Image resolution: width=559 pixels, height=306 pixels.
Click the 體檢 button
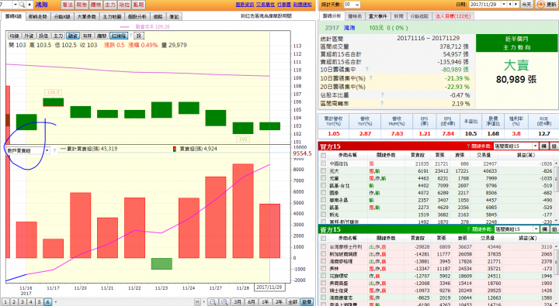tap(95, 5)
